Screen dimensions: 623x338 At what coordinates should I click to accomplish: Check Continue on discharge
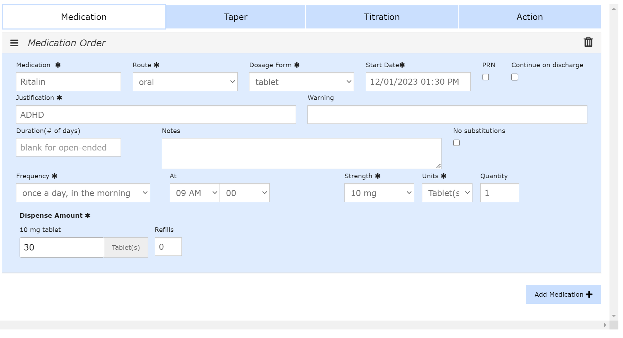click(x=515, y=77)
